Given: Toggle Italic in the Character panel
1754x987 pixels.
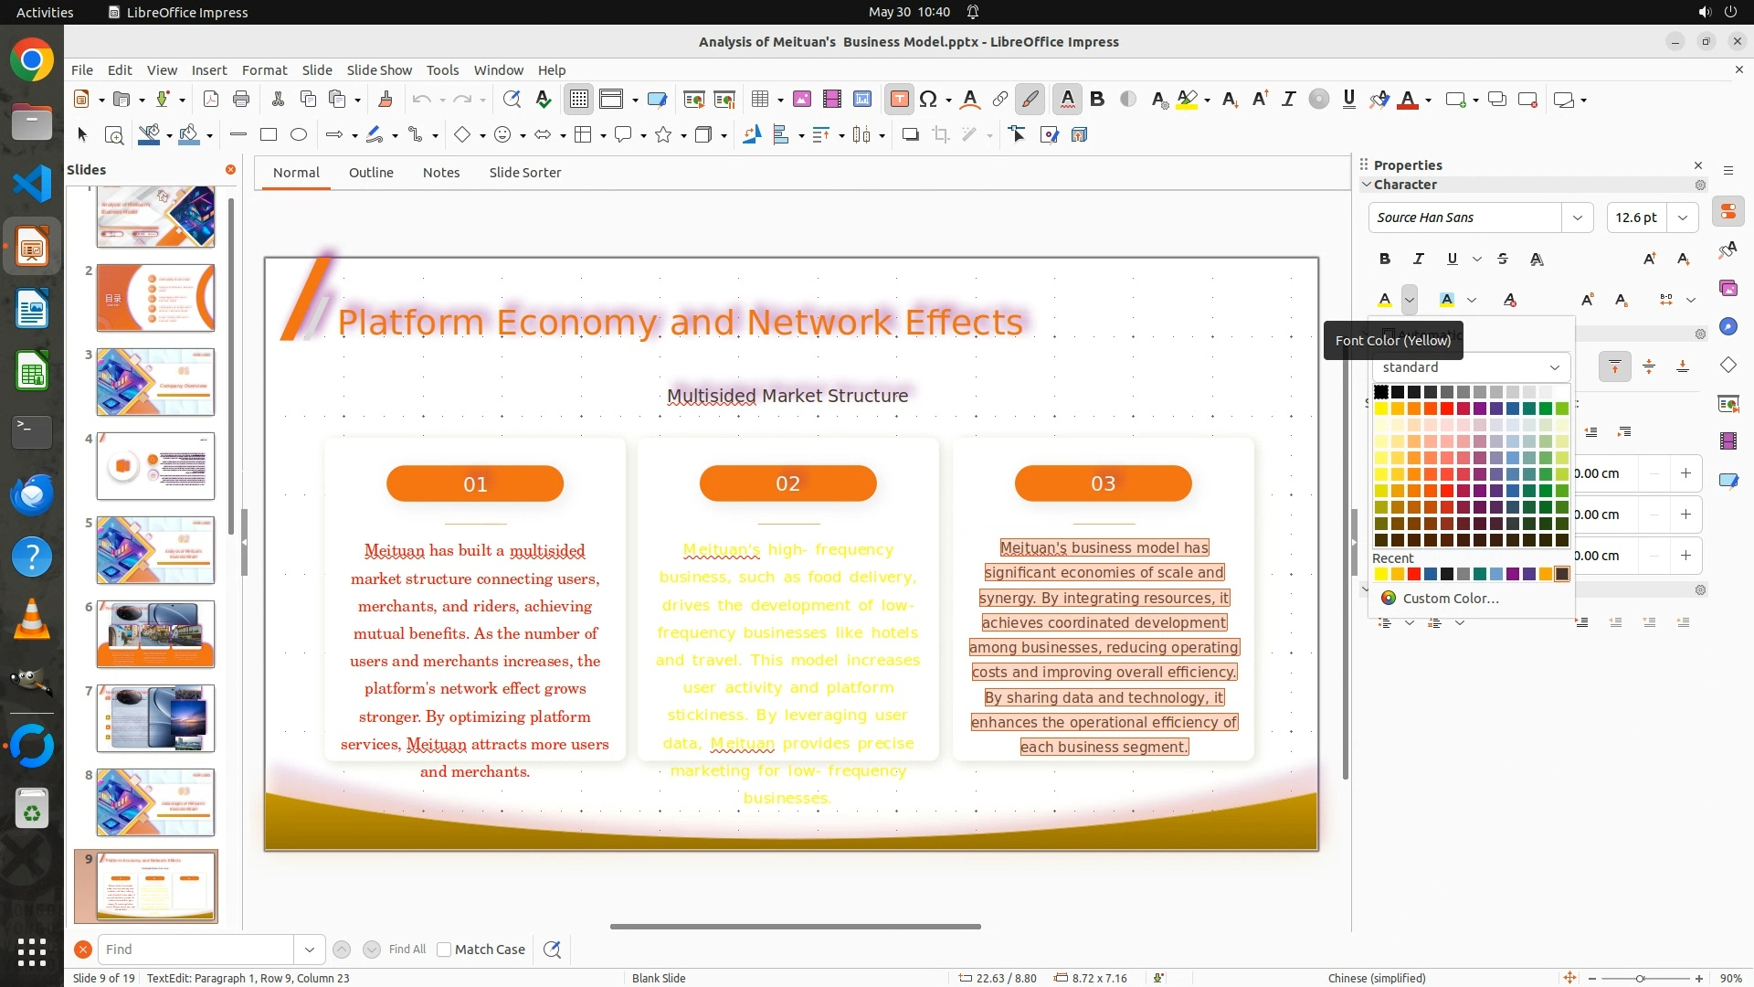Looking at the screenshot, I should pos(1418,260).
